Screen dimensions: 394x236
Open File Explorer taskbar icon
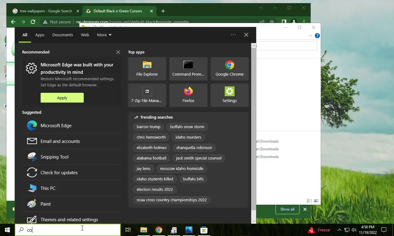(x=144, y=230)
